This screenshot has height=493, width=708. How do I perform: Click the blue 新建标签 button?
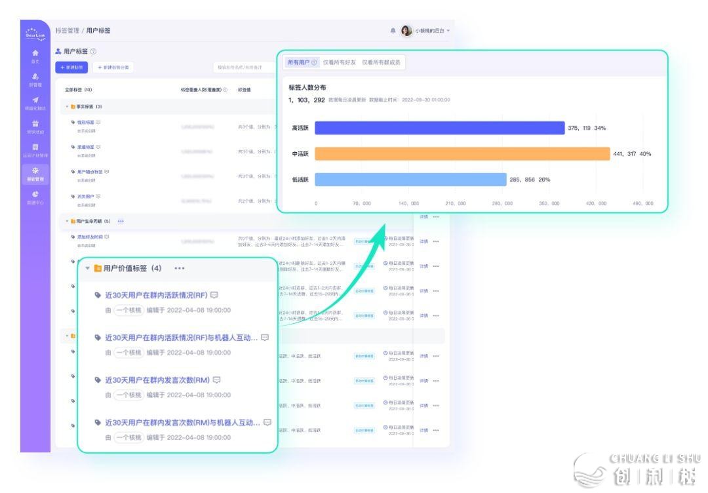point(73,68)
